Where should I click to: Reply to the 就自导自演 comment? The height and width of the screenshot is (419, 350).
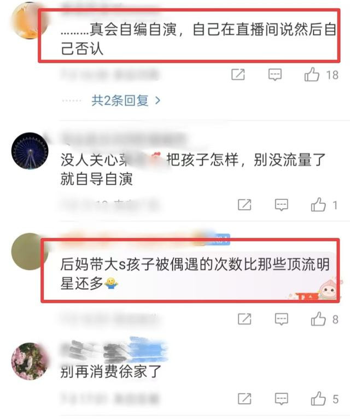pos(282,205)
